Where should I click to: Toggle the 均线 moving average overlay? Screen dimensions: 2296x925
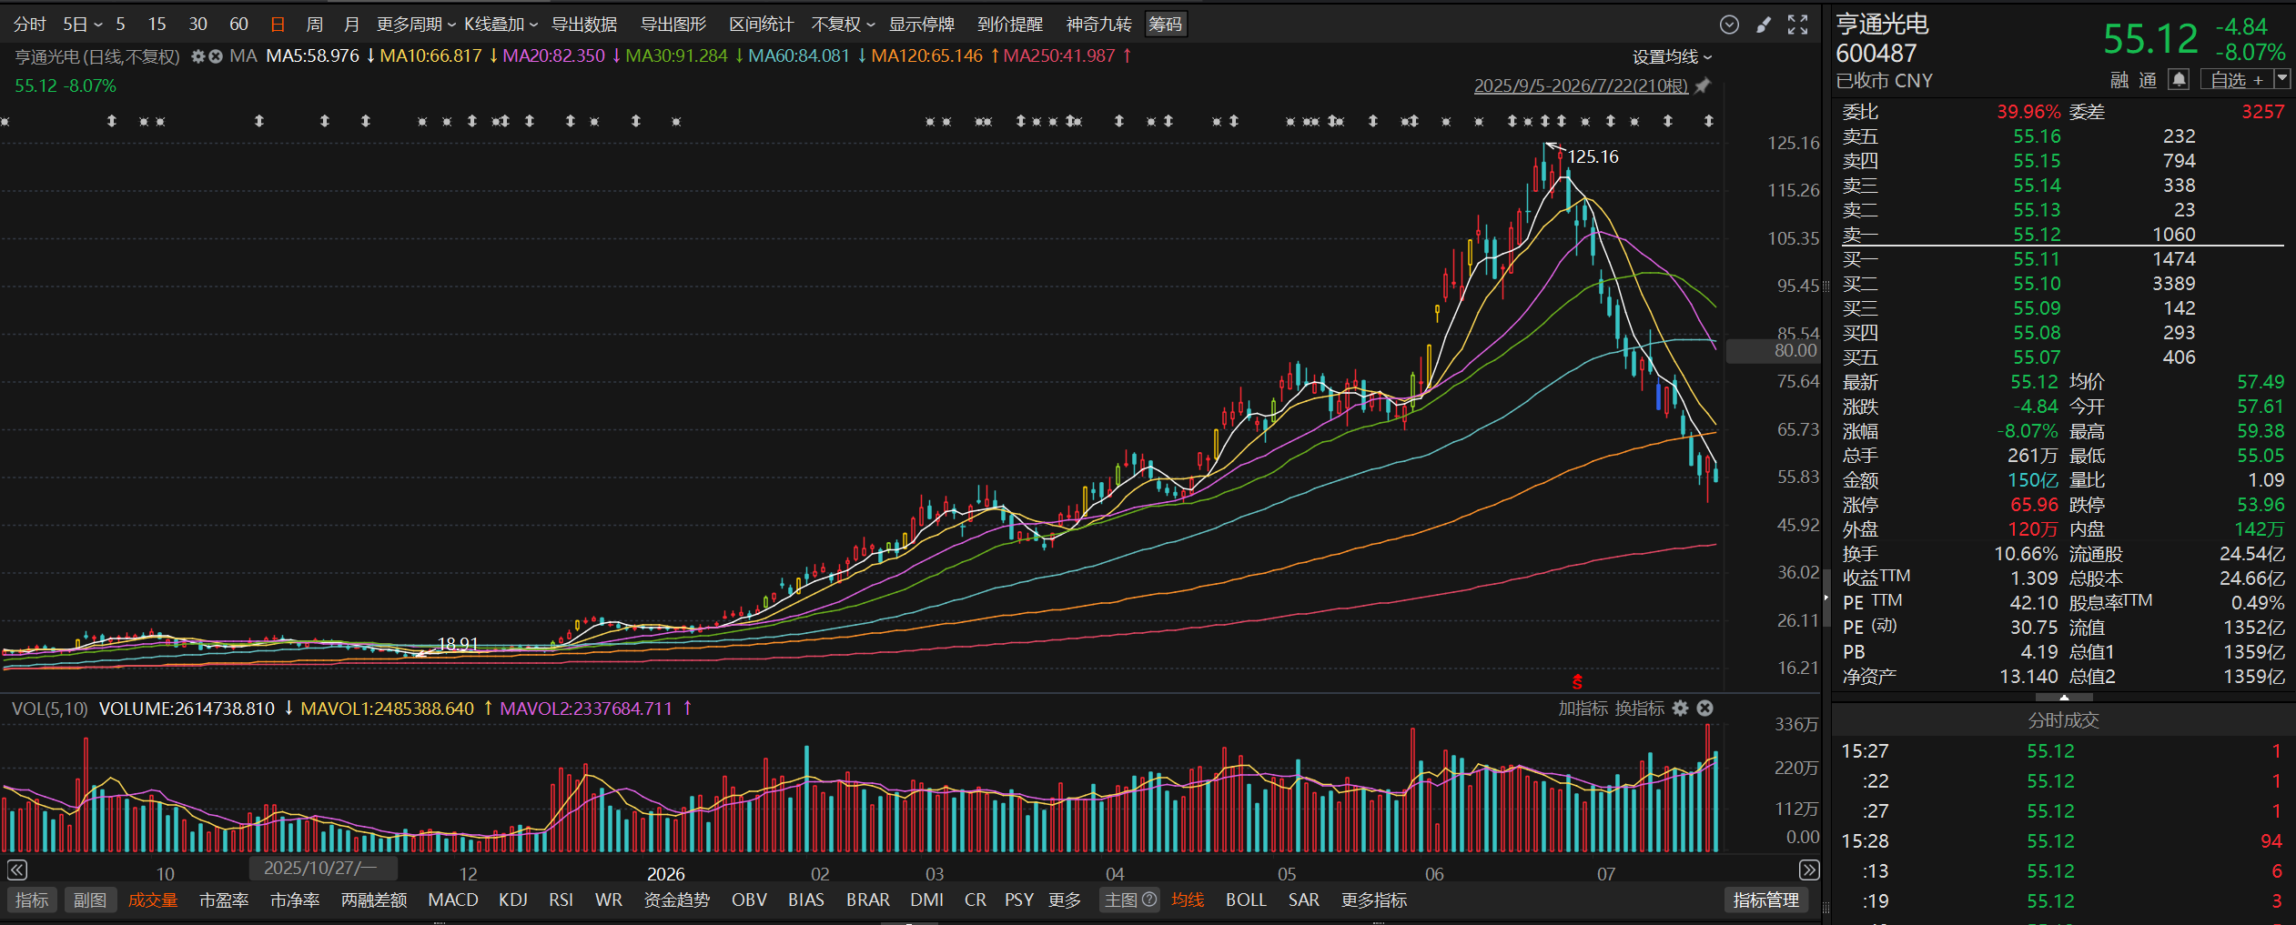[1188, 900]
